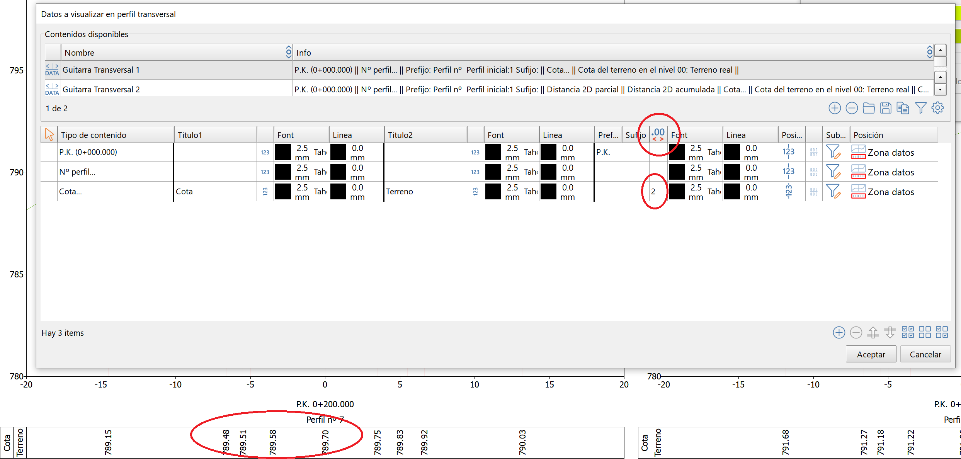This screenshot has width=961, height=459.
Task: Open settings gear for available contents list
Action: pos(938,108)
